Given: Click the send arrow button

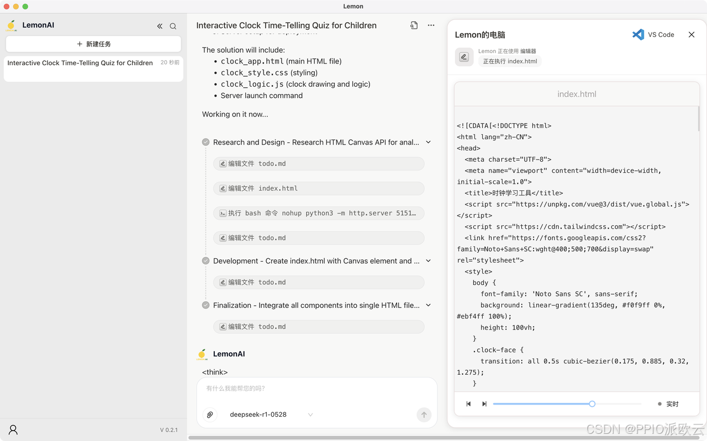Looking at the screenshot, I should 424,415.
